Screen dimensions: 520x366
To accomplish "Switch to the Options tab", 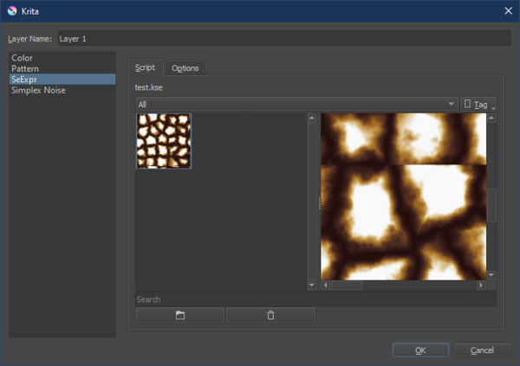I will point(185,68).
